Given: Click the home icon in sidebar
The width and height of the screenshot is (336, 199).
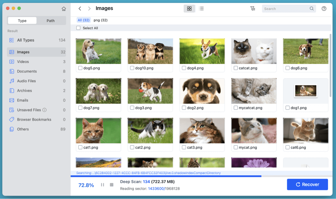Looking at the screenshot, I should click(x=64, y=9).
